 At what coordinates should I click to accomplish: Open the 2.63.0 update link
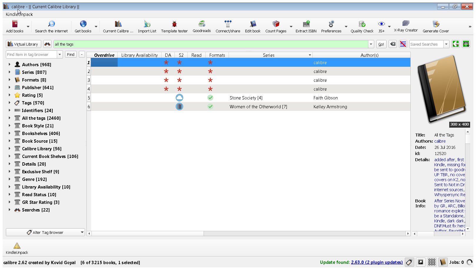[x=377, y=262]
